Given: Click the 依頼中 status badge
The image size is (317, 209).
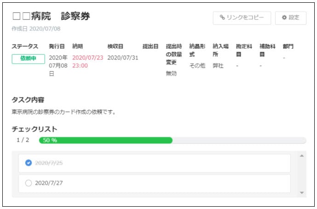Looking at the screenshot, I should [28, 59].
